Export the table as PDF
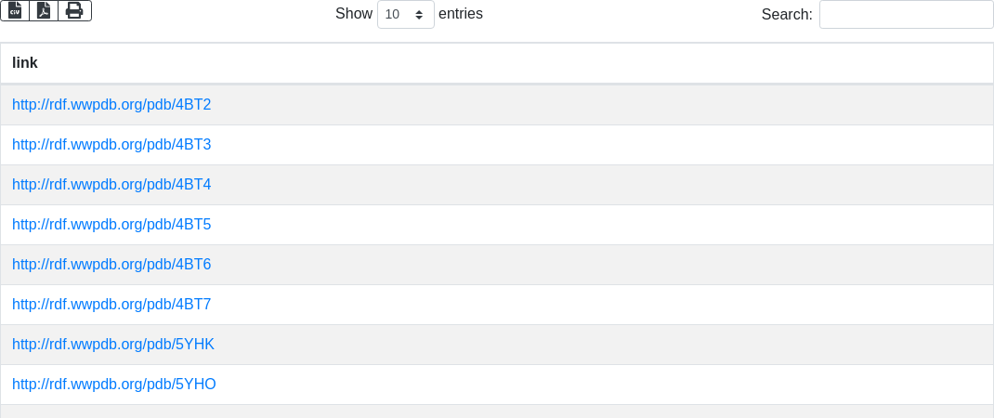This screenshot has width=994, height=418. click(44, 10)
